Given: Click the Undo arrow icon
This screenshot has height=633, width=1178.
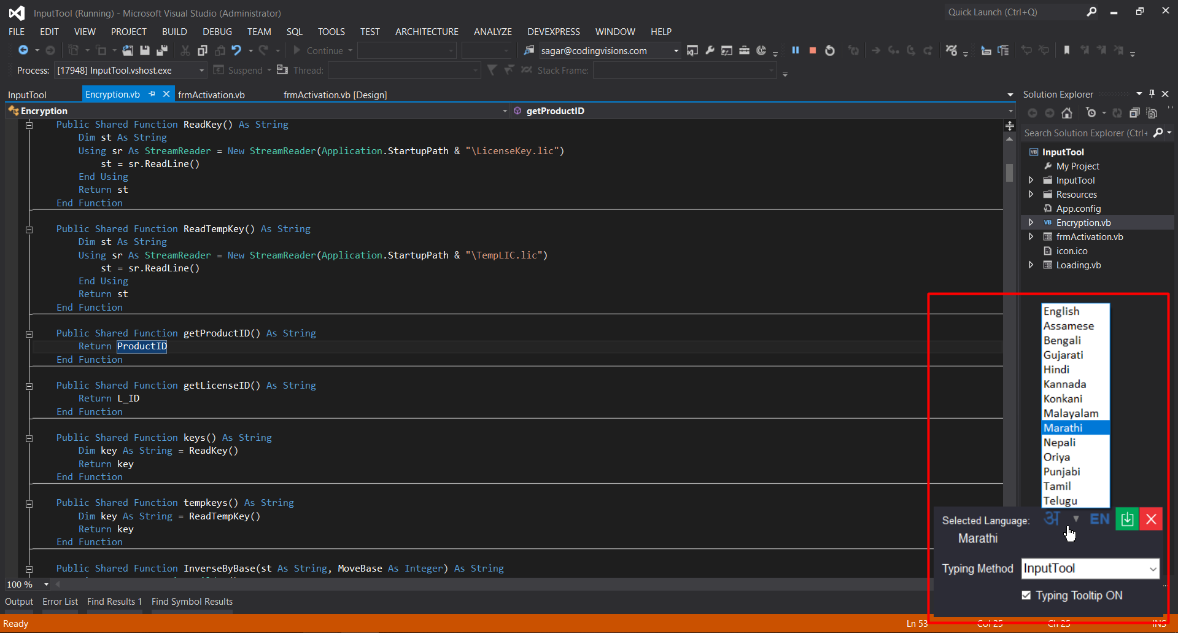Looking at the screenshot, I should (x=236, y=50).
